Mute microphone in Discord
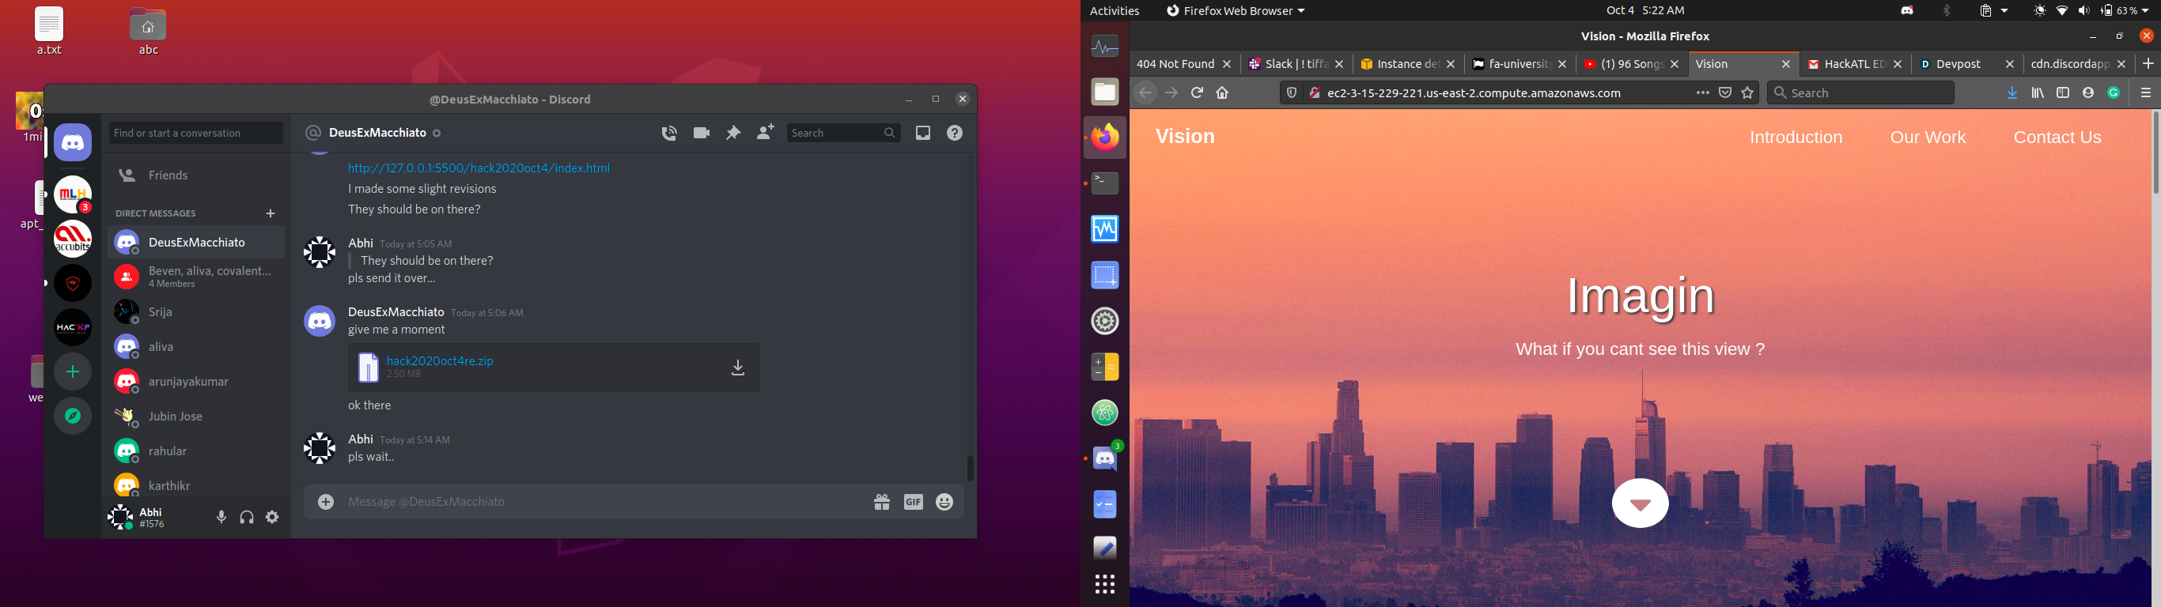 tap(221, 517)
